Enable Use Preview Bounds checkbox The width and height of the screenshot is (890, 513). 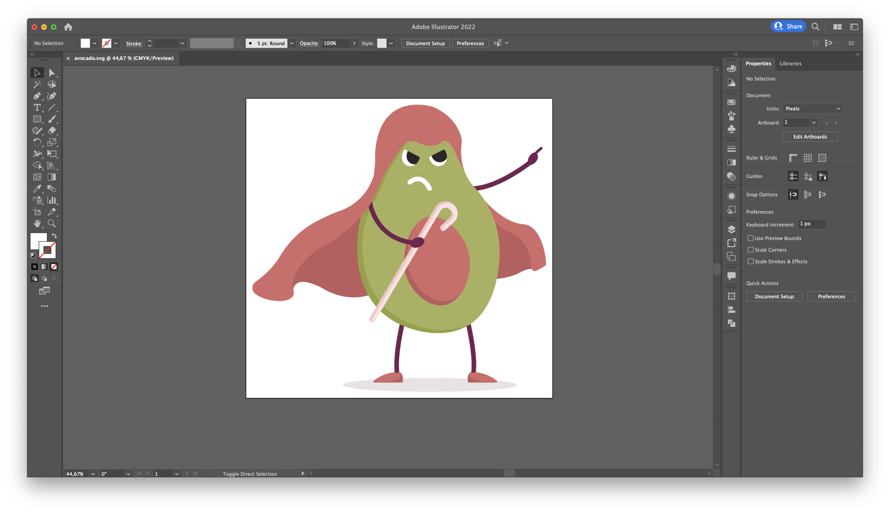750,238
